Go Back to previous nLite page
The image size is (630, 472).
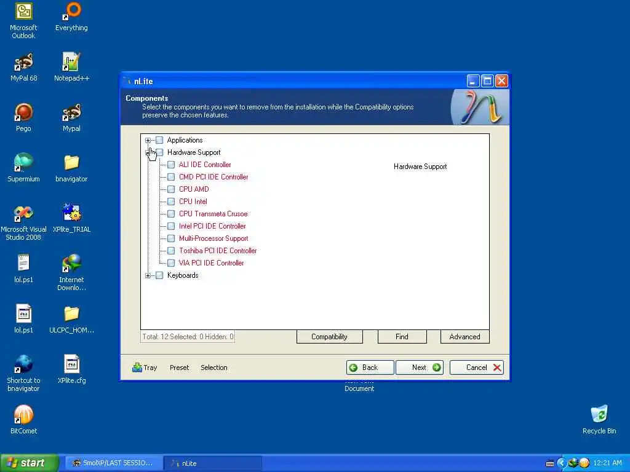[x=370, y=368]
